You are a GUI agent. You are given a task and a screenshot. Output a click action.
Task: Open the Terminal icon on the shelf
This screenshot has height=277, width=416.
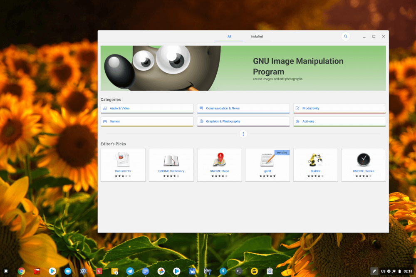pyautogui.click(x=238, y=271)
